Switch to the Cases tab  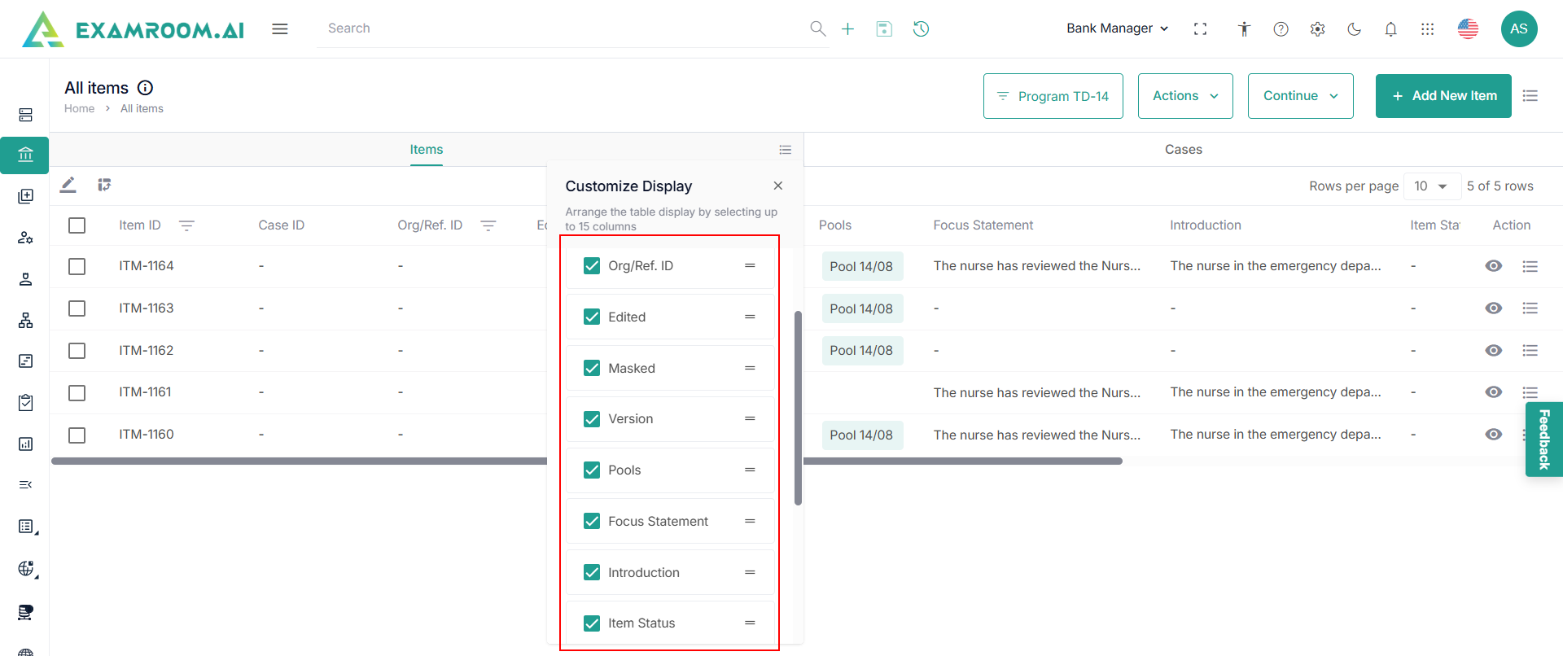pos(1183,150)
